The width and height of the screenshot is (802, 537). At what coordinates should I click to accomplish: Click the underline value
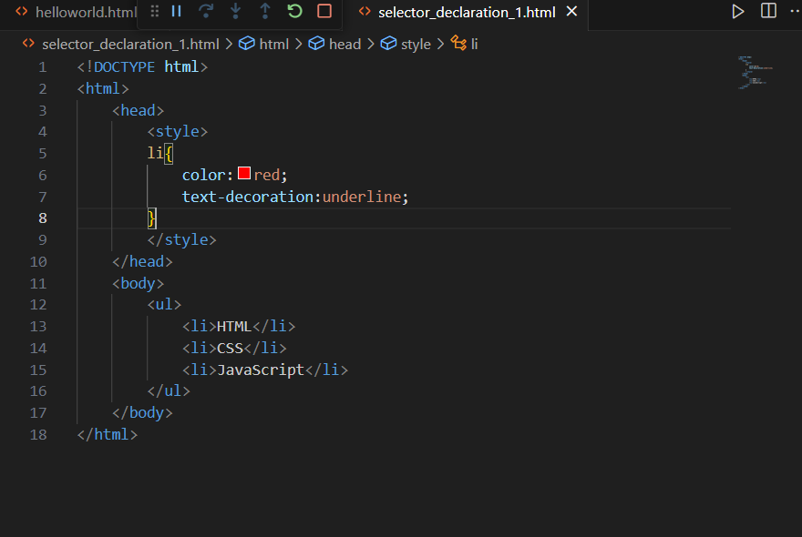tap(362, 197)
